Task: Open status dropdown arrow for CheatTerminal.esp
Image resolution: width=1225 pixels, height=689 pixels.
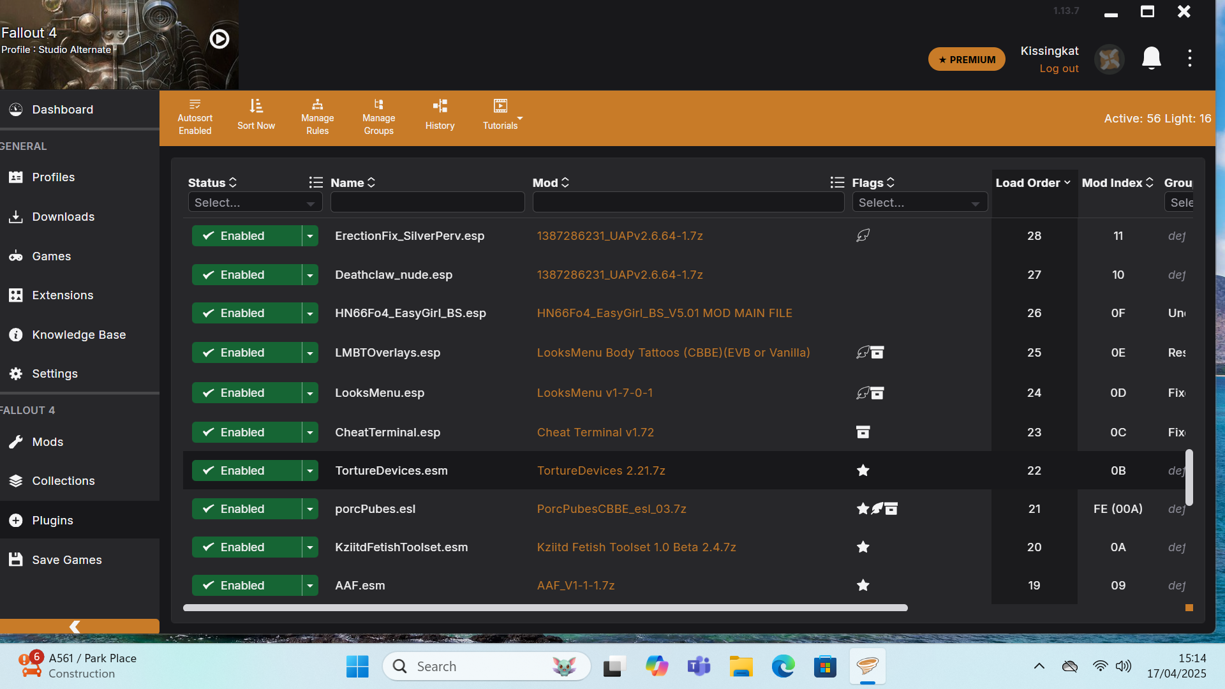Action: (310, 433)
